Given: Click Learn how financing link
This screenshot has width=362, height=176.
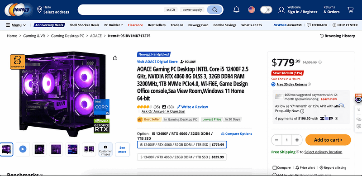Looking at the screenshot, I should click(329, 99).
